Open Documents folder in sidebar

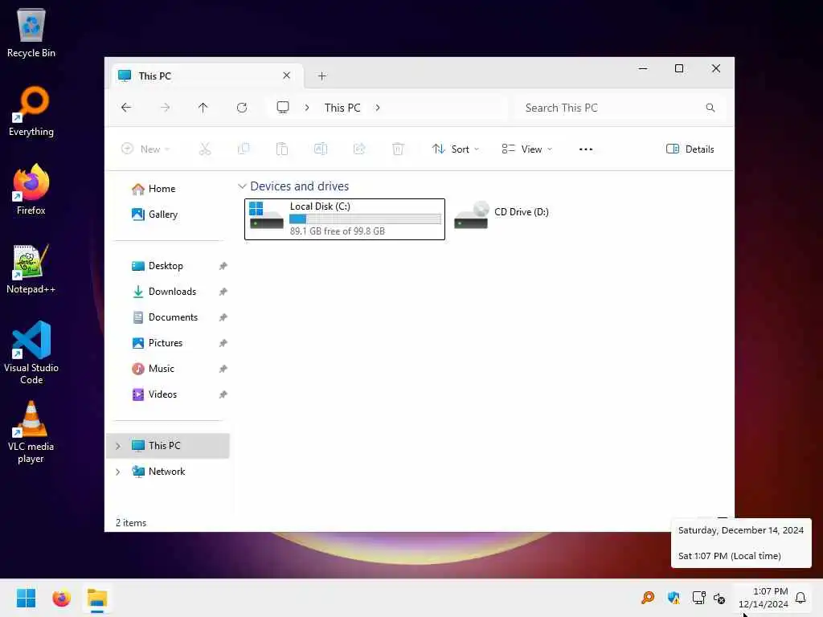(x=173, y=317)
